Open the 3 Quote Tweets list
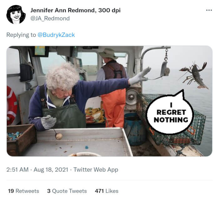Viewport: 219px width, 201px height. tap(67, 191)
